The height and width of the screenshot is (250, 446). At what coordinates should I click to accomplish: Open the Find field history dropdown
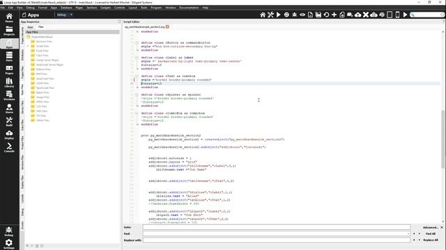click(x=408, y=234)
